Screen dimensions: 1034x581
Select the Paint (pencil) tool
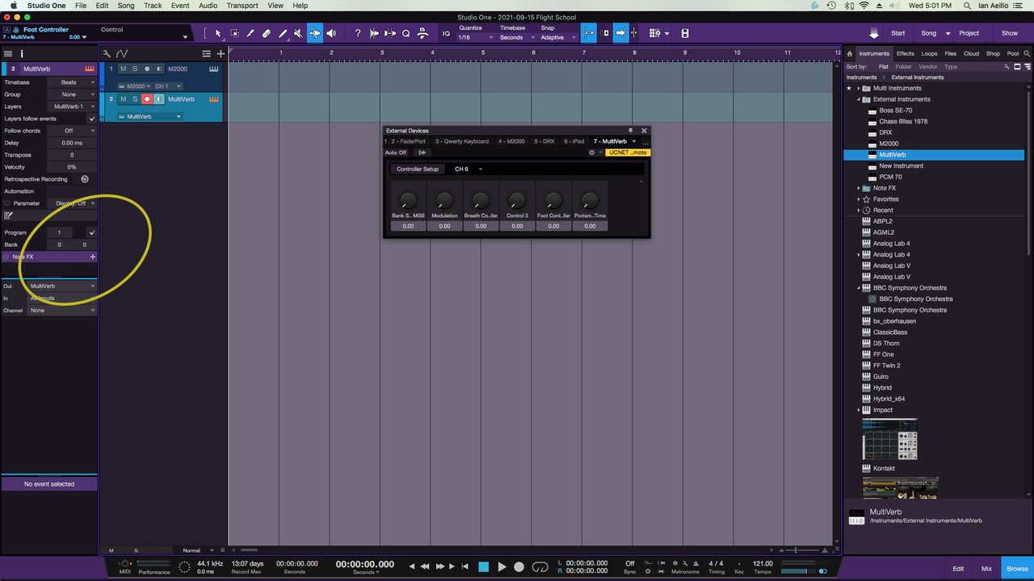pos(283,33)
